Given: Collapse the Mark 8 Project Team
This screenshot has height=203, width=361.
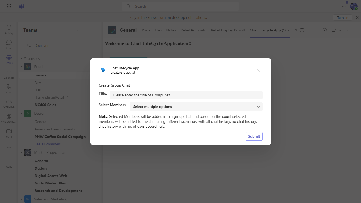Looking at the screenshot, I should (x=22, y=152).
